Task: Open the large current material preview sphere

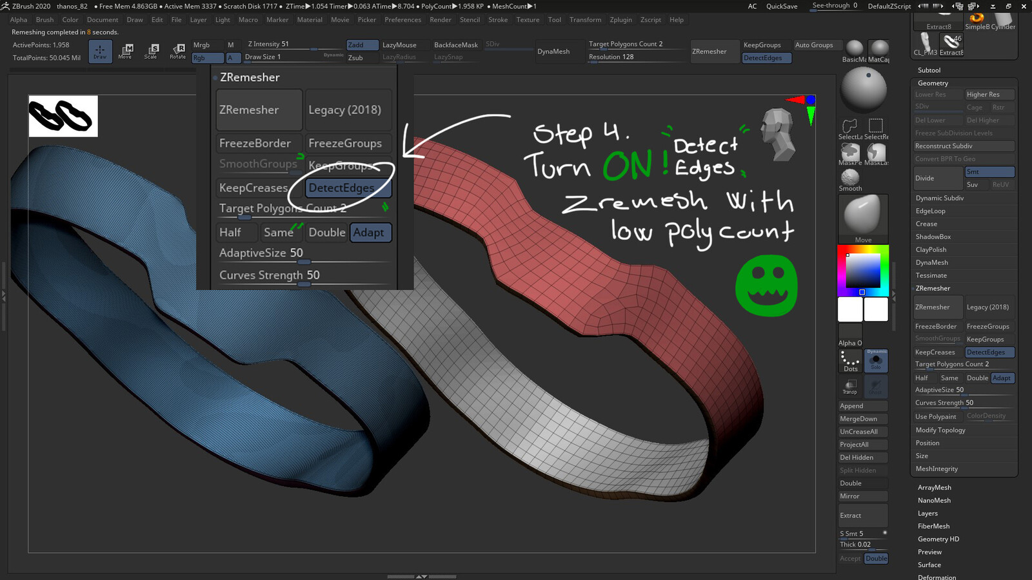Action: click(864, 90)
